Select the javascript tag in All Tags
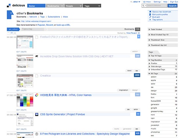 (x=155, y=125)
